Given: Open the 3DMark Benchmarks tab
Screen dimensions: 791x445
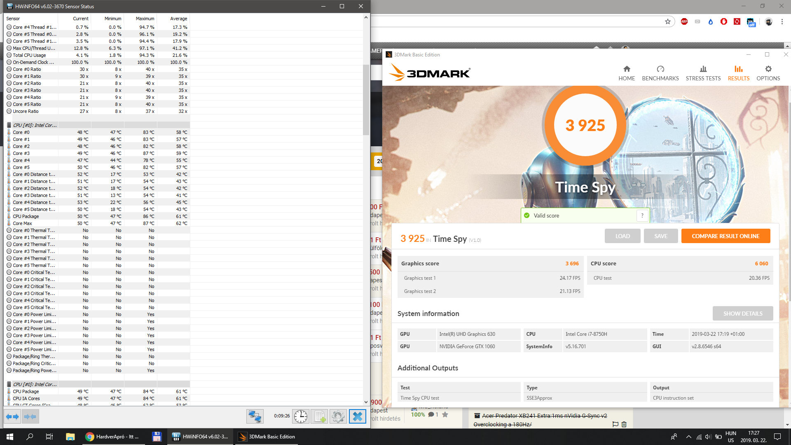Looking at the screenshot, I should coord(660,73).
